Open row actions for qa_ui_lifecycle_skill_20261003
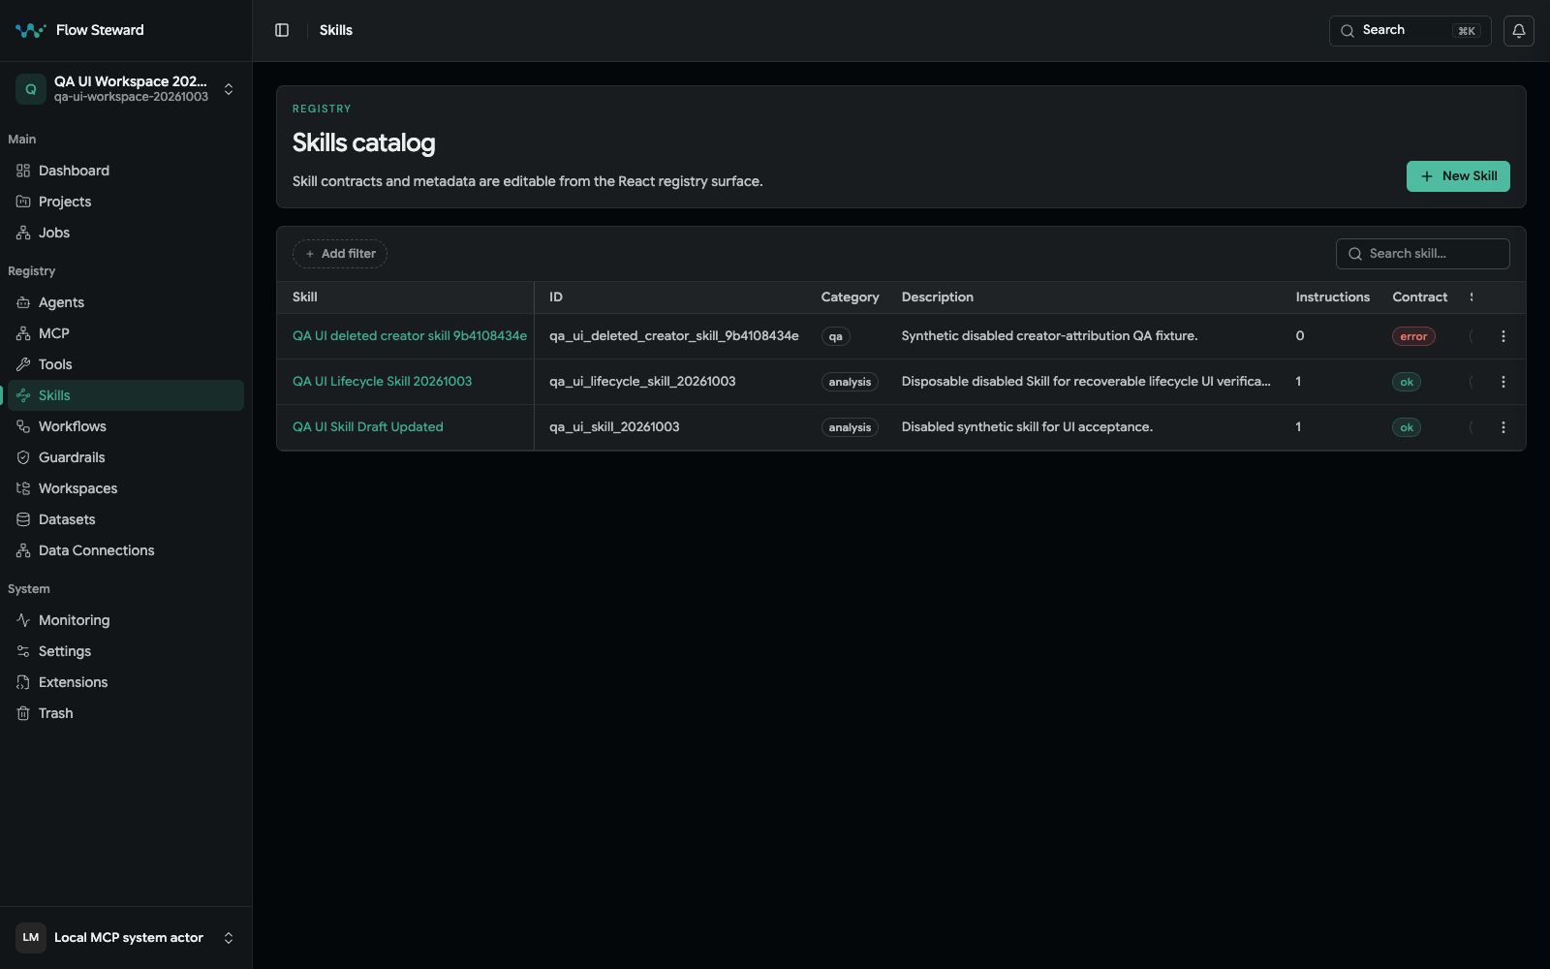Image resolution: width=1550 pixels, height=969 pixels. click(x=1503, y=382)
